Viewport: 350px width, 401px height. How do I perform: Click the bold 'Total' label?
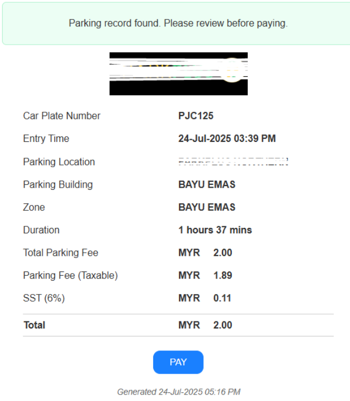tap(34, 325)
